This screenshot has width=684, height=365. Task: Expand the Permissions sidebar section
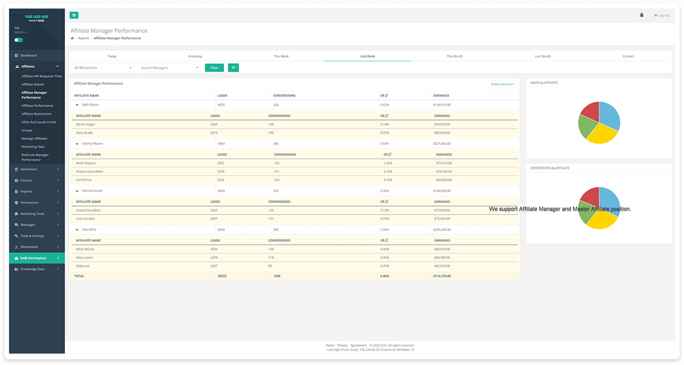(37, 202)
